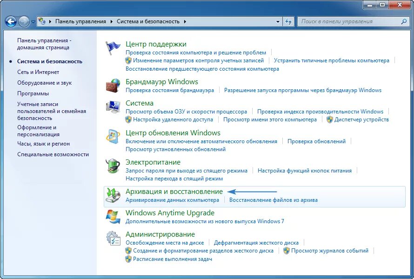Screen dimensions: 414x279
Task: Open Учетные записи пользователей и семейная безопасность
Action: [52, 111]
